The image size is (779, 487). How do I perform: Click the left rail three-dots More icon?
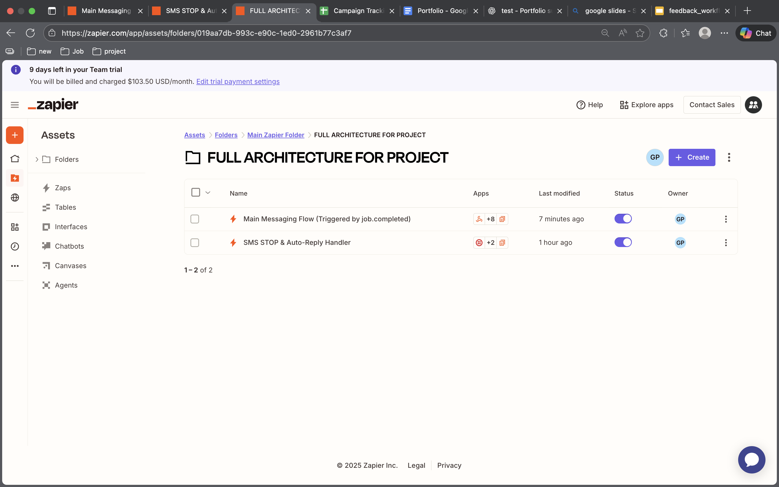click(15, 266)
